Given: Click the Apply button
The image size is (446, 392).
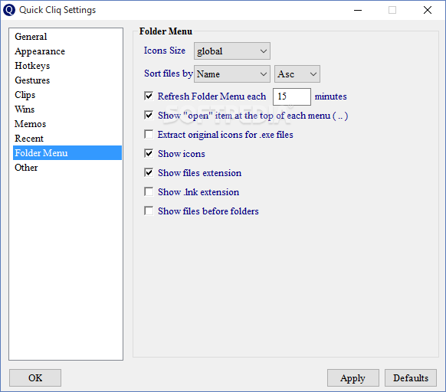Looking at the screenshot, I should point(353,377).
